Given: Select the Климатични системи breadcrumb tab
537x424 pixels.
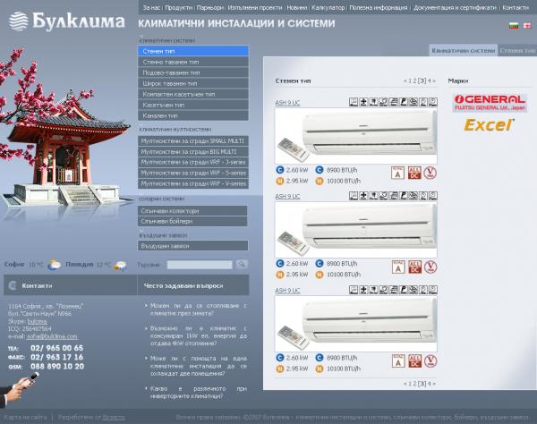Looking at the screenshot, I should point(463,50).
